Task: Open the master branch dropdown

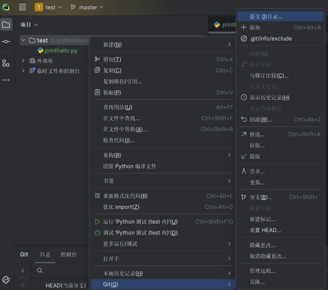Action: coord(87,7)
